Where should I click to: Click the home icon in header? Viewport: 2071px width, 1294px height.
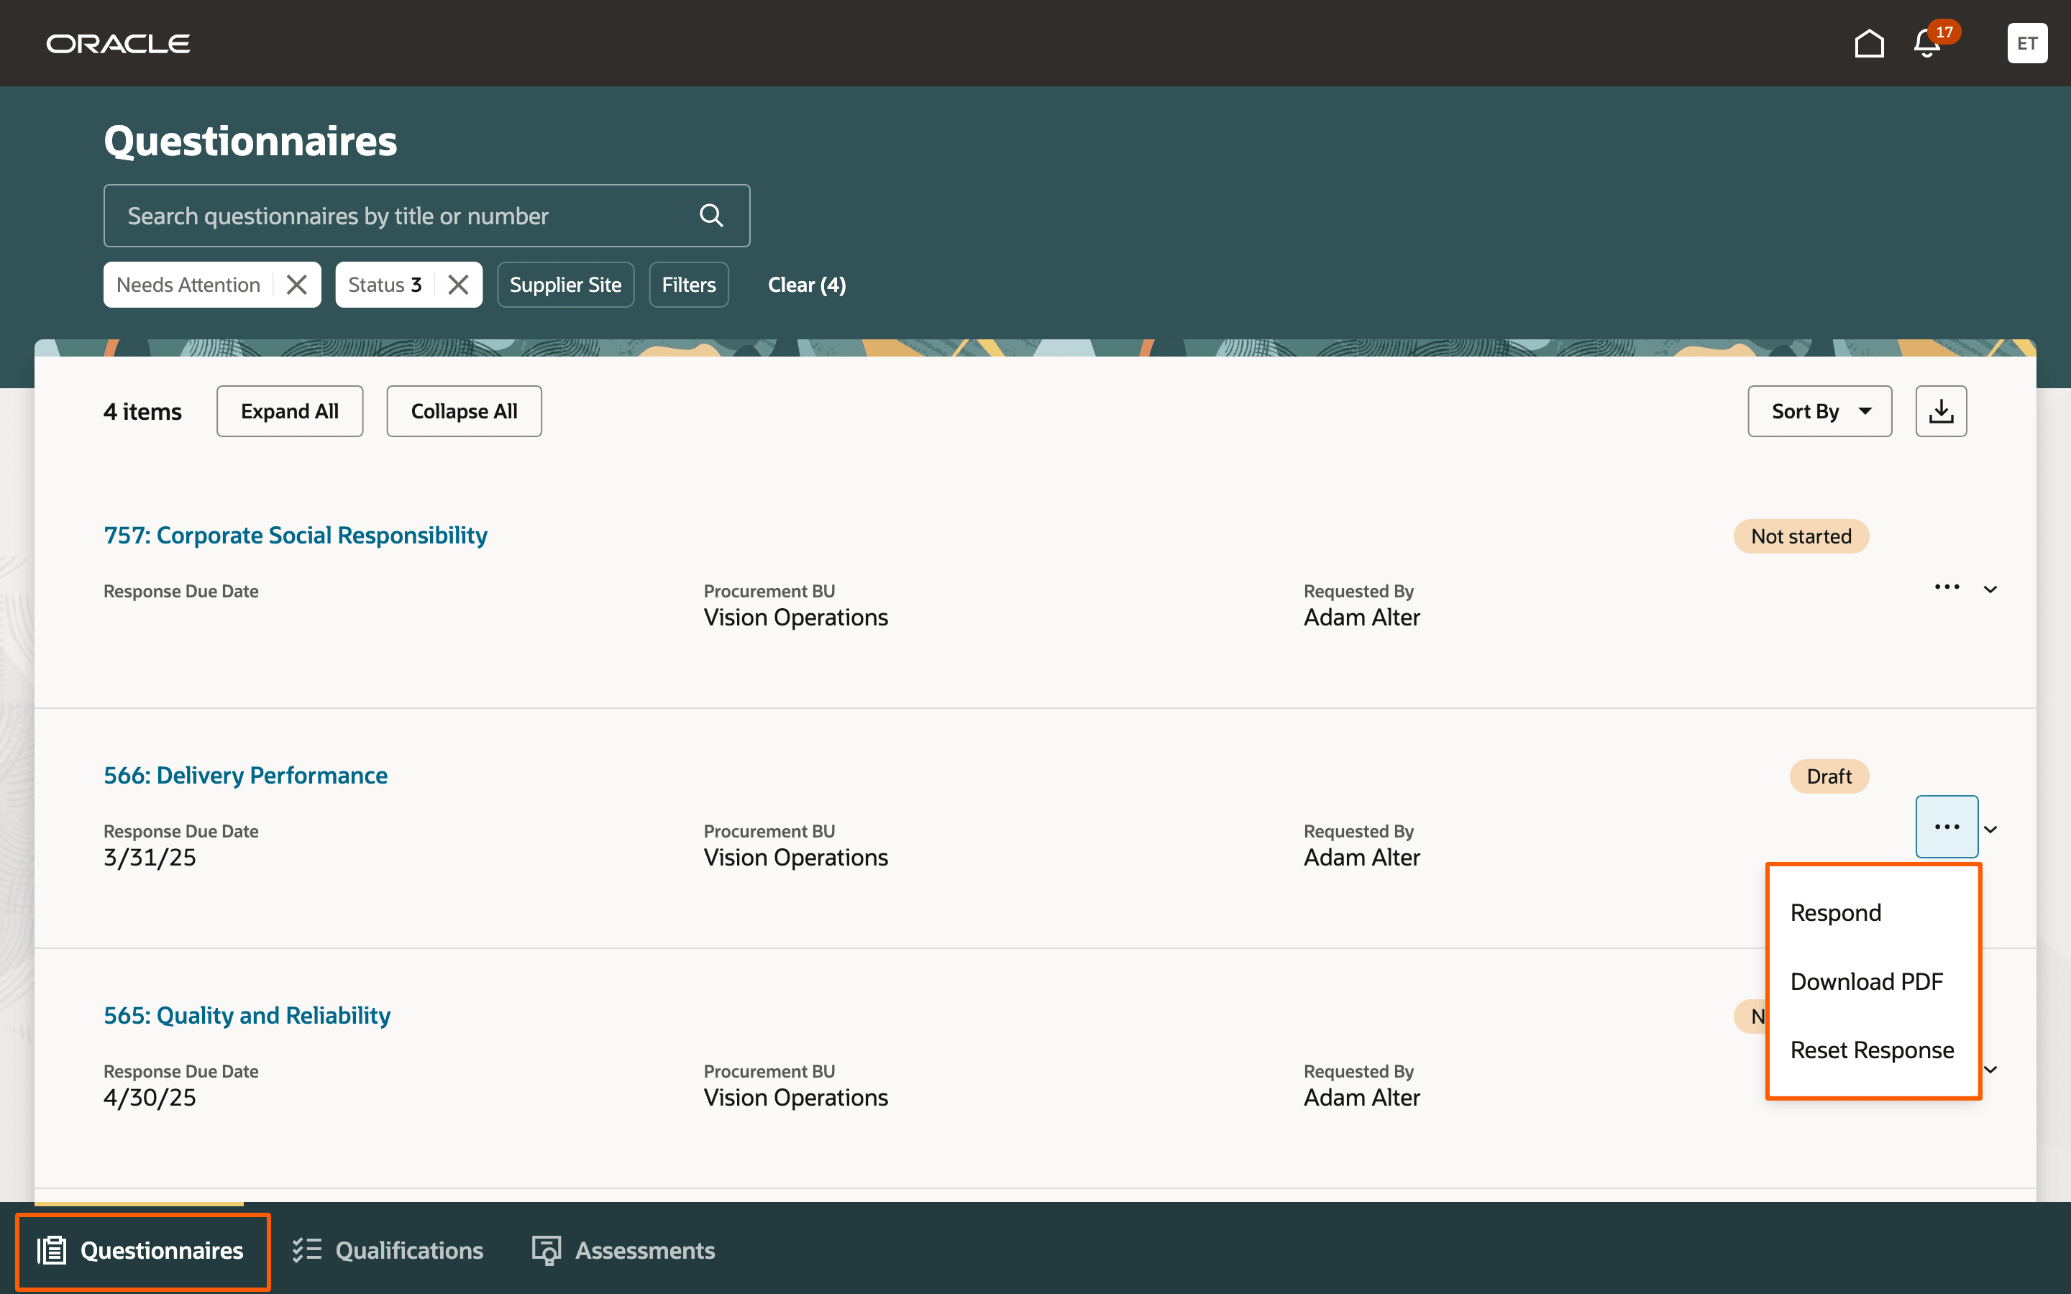pyautogui.click(x=1868, y=44)
